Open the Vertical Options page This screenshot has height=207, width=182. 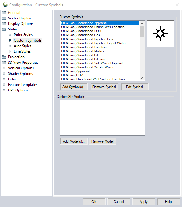[x=21, y=68]
